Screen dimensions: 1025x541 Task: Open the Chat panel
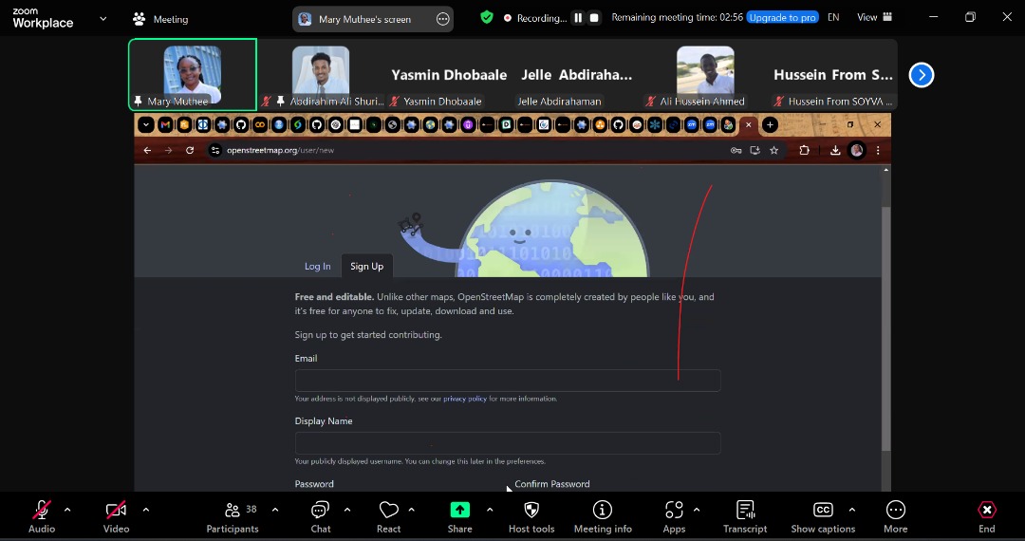tap(321, 517)
